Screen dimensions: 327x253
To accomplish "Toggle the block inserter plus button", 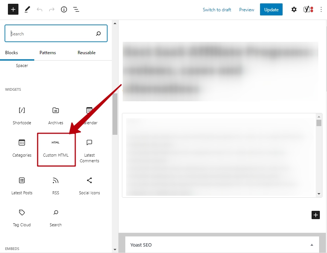I will click(13, 9).
